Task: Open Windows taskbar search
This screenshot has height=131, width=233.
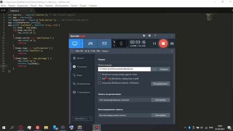Action: point(12,128)
